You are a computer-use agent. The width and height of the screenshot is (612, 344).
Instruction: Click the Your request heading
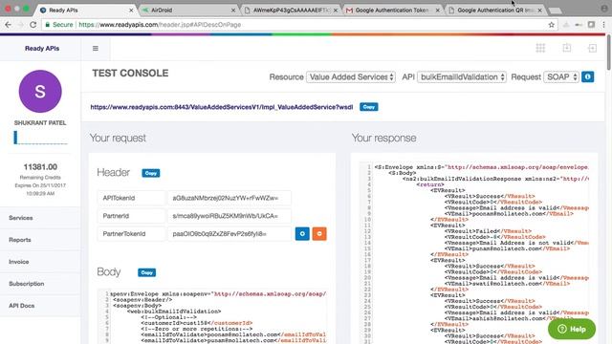[118, 138]
